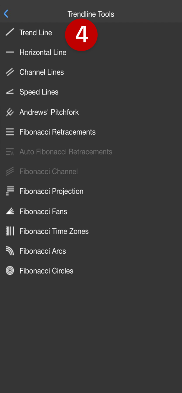Image resolution: width=182 pixels, height=393 pixels.
Task: Click the greyed Auto Fibonacci Retracements item
Action: point(66,152)
